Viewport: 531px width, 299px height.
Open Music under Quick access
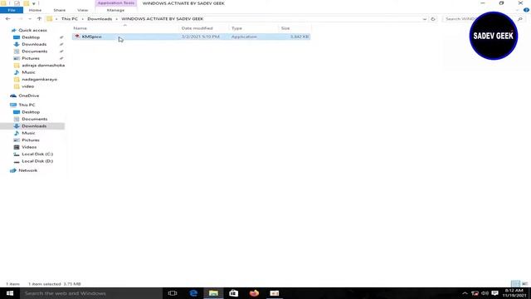click(x=28, y=72)
